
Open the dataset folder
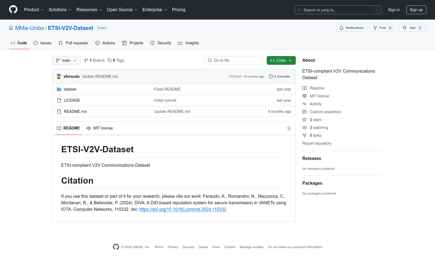click(70, 89)
